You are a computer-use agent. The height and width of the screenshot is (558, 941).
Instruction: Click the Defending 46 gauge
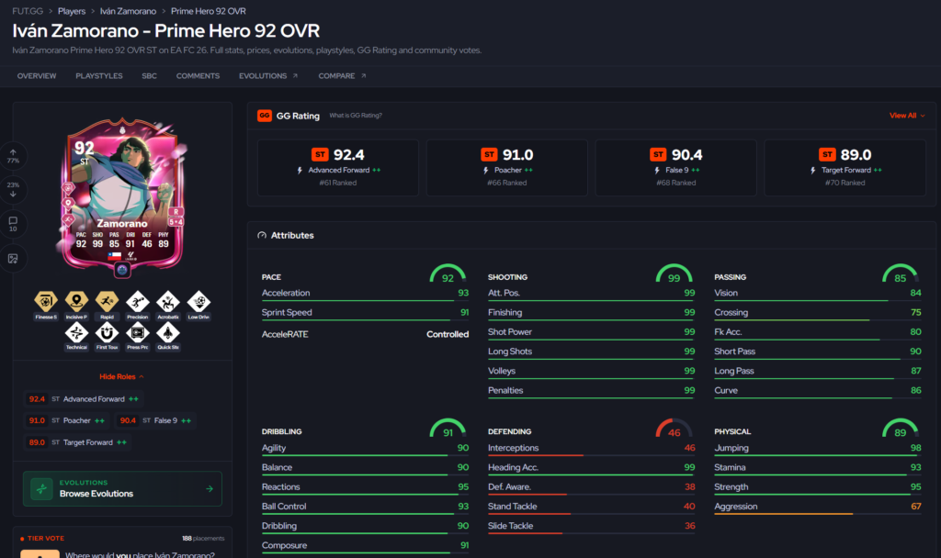coord(674,429)
